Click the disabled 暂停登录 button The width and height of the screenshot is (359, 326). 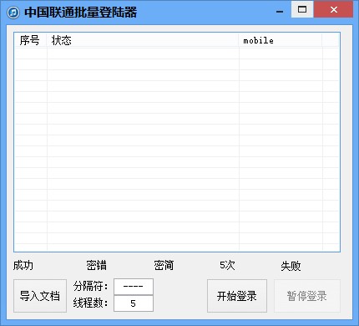307,296
